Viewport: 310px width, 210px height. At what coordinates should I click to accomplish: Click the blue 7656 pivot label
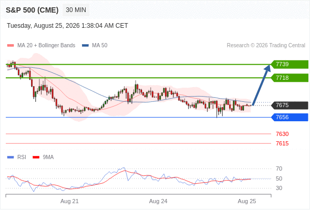pyautogui.click(x=290, y=118)
